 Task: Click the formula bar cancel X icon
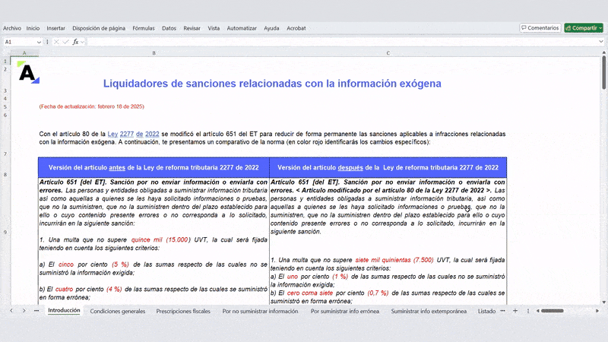tap(56, 42)
